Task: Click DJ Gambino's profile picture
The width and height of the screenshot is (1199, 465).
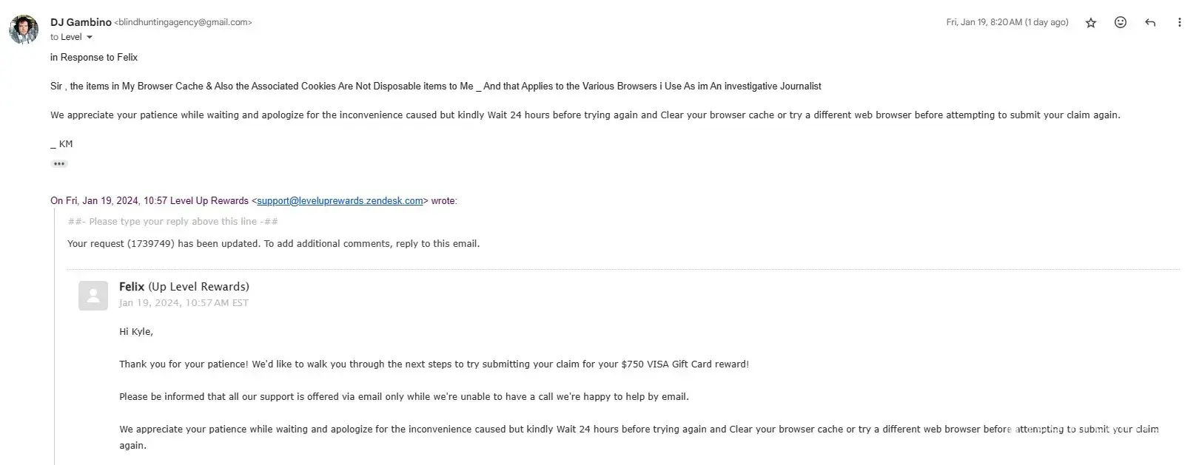Action: click(24, 30)
